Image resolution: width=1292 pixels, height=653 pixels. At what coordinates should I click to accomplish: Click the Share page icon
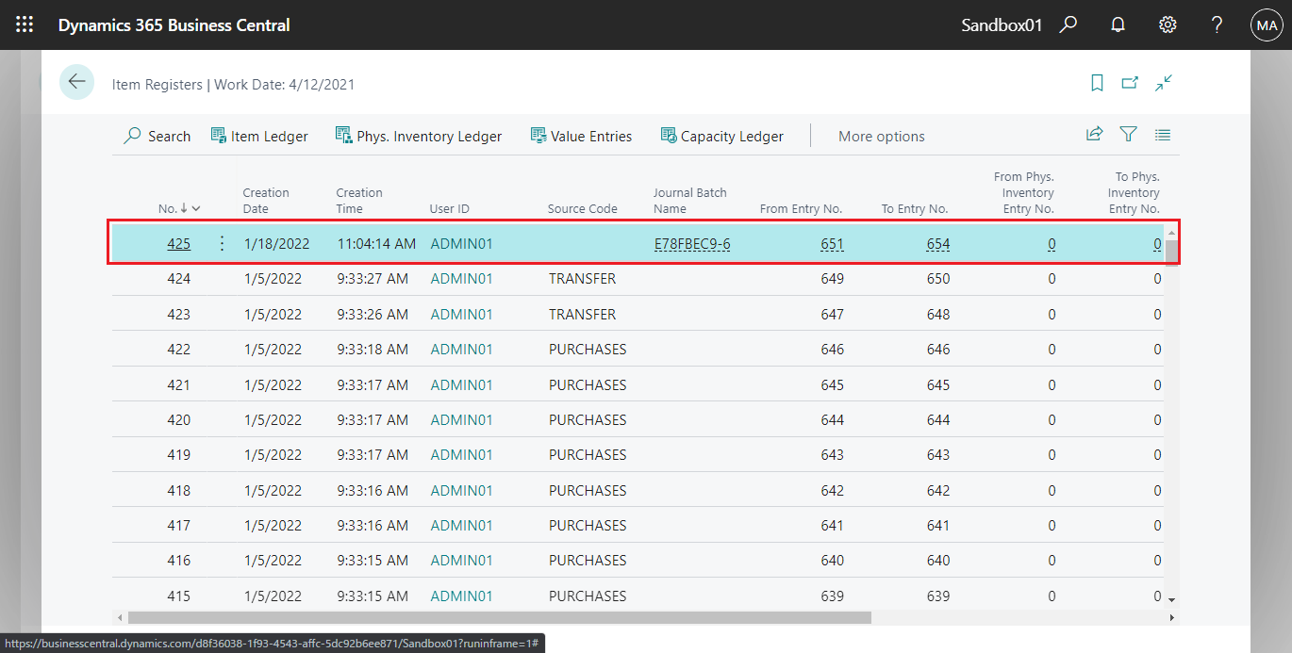(1094, 134)
